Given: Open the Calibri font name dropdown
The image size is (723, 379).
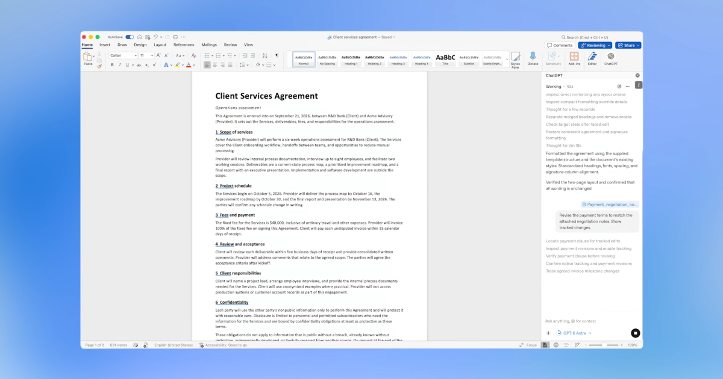Looking at the screenshot, I should [123, 55].
